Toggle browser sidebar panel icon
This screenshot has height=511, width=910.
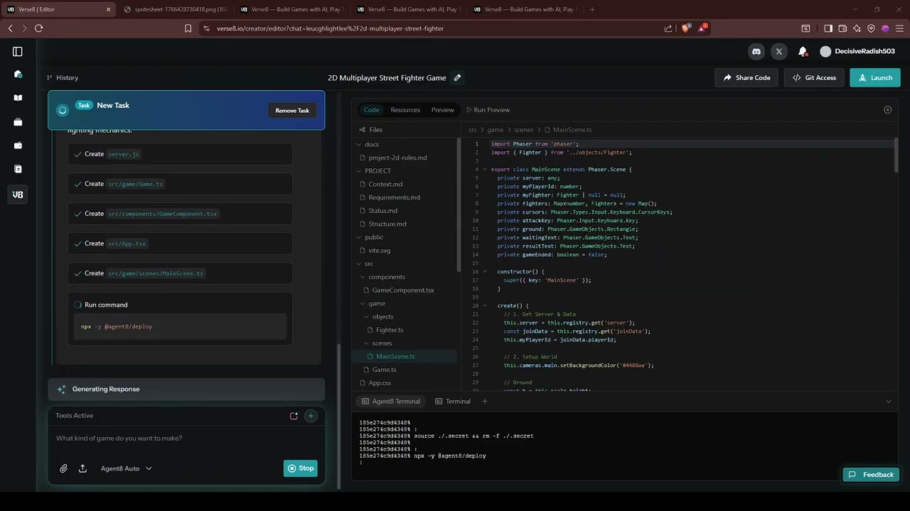828,28
